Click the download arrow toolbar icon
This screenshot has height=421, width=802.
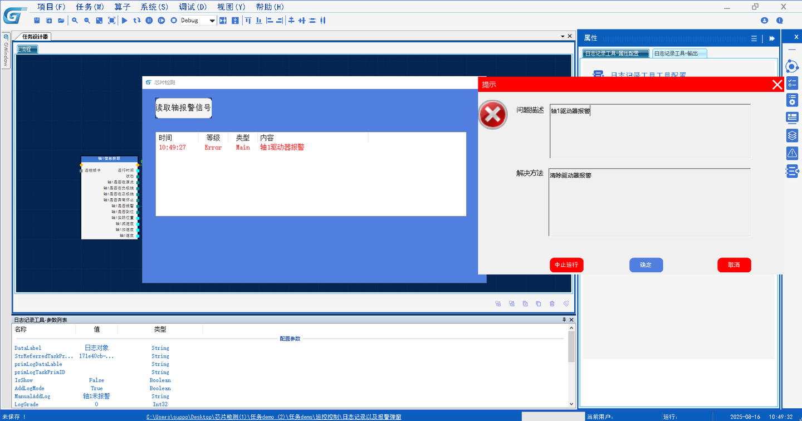point(235,21)
